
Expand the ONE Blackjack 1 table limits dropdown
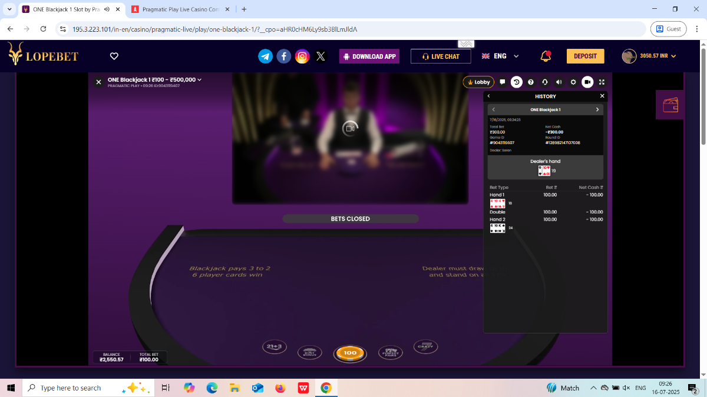tap(200, 80)
